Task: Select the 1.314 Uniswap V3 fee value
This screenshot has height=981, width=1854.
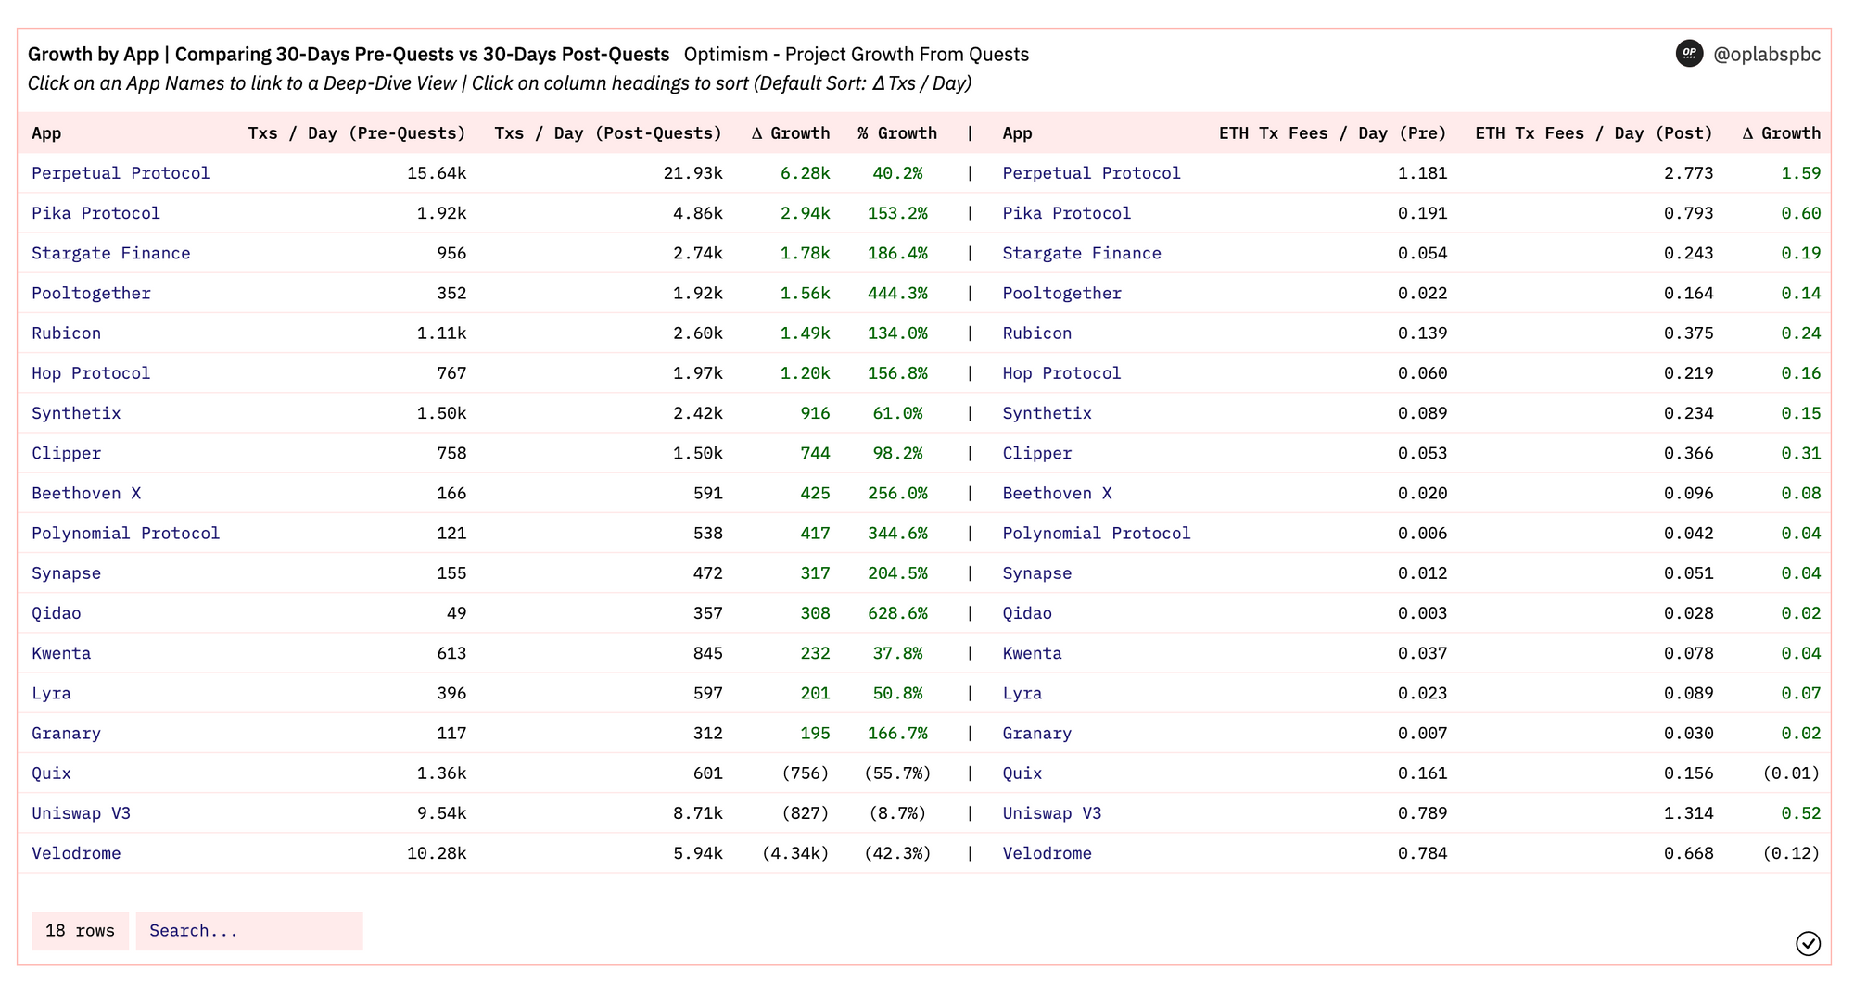Action: coord(1688,813)
